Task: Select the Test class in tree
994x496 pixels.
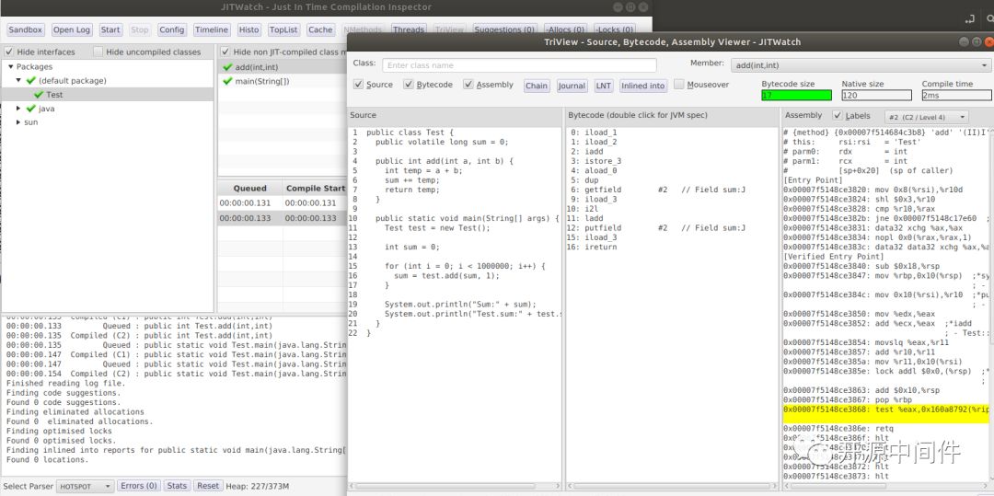Action: (107, 95)
